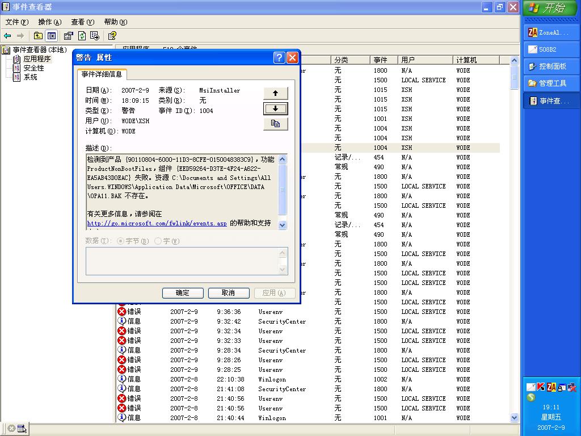
Task: Restore down the Event Viewer window
Action: pos(499,7)
